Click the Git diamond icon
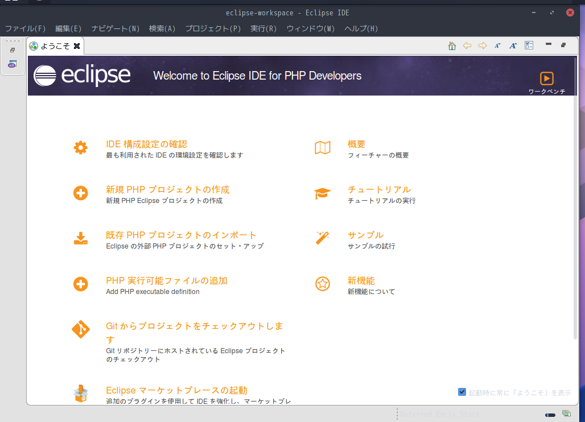This screenshot has height=422, width=585. pyautogui.click(x=81, y=329)
